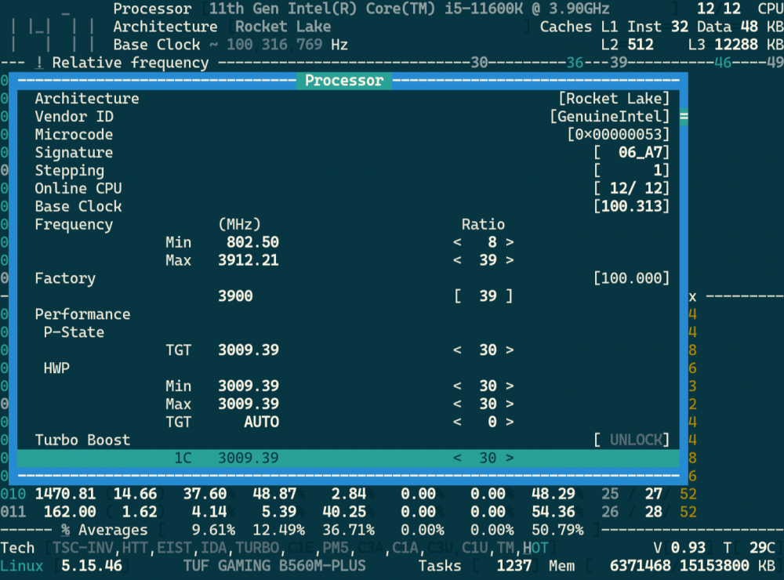Click the L1 Inst 32 cache value
784x580 pixels.
point(680,27)
